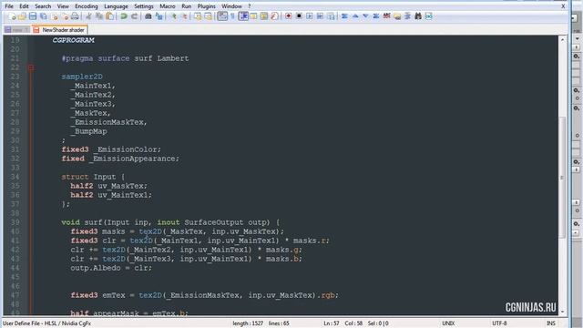Open the ? help menu
This screenshot has width=583, height=328.
pyautogui.click(x=249, y=6)
